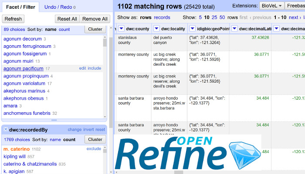
Task: Open the dwc:locality column menu arrow
Action: tap(156, 29)
